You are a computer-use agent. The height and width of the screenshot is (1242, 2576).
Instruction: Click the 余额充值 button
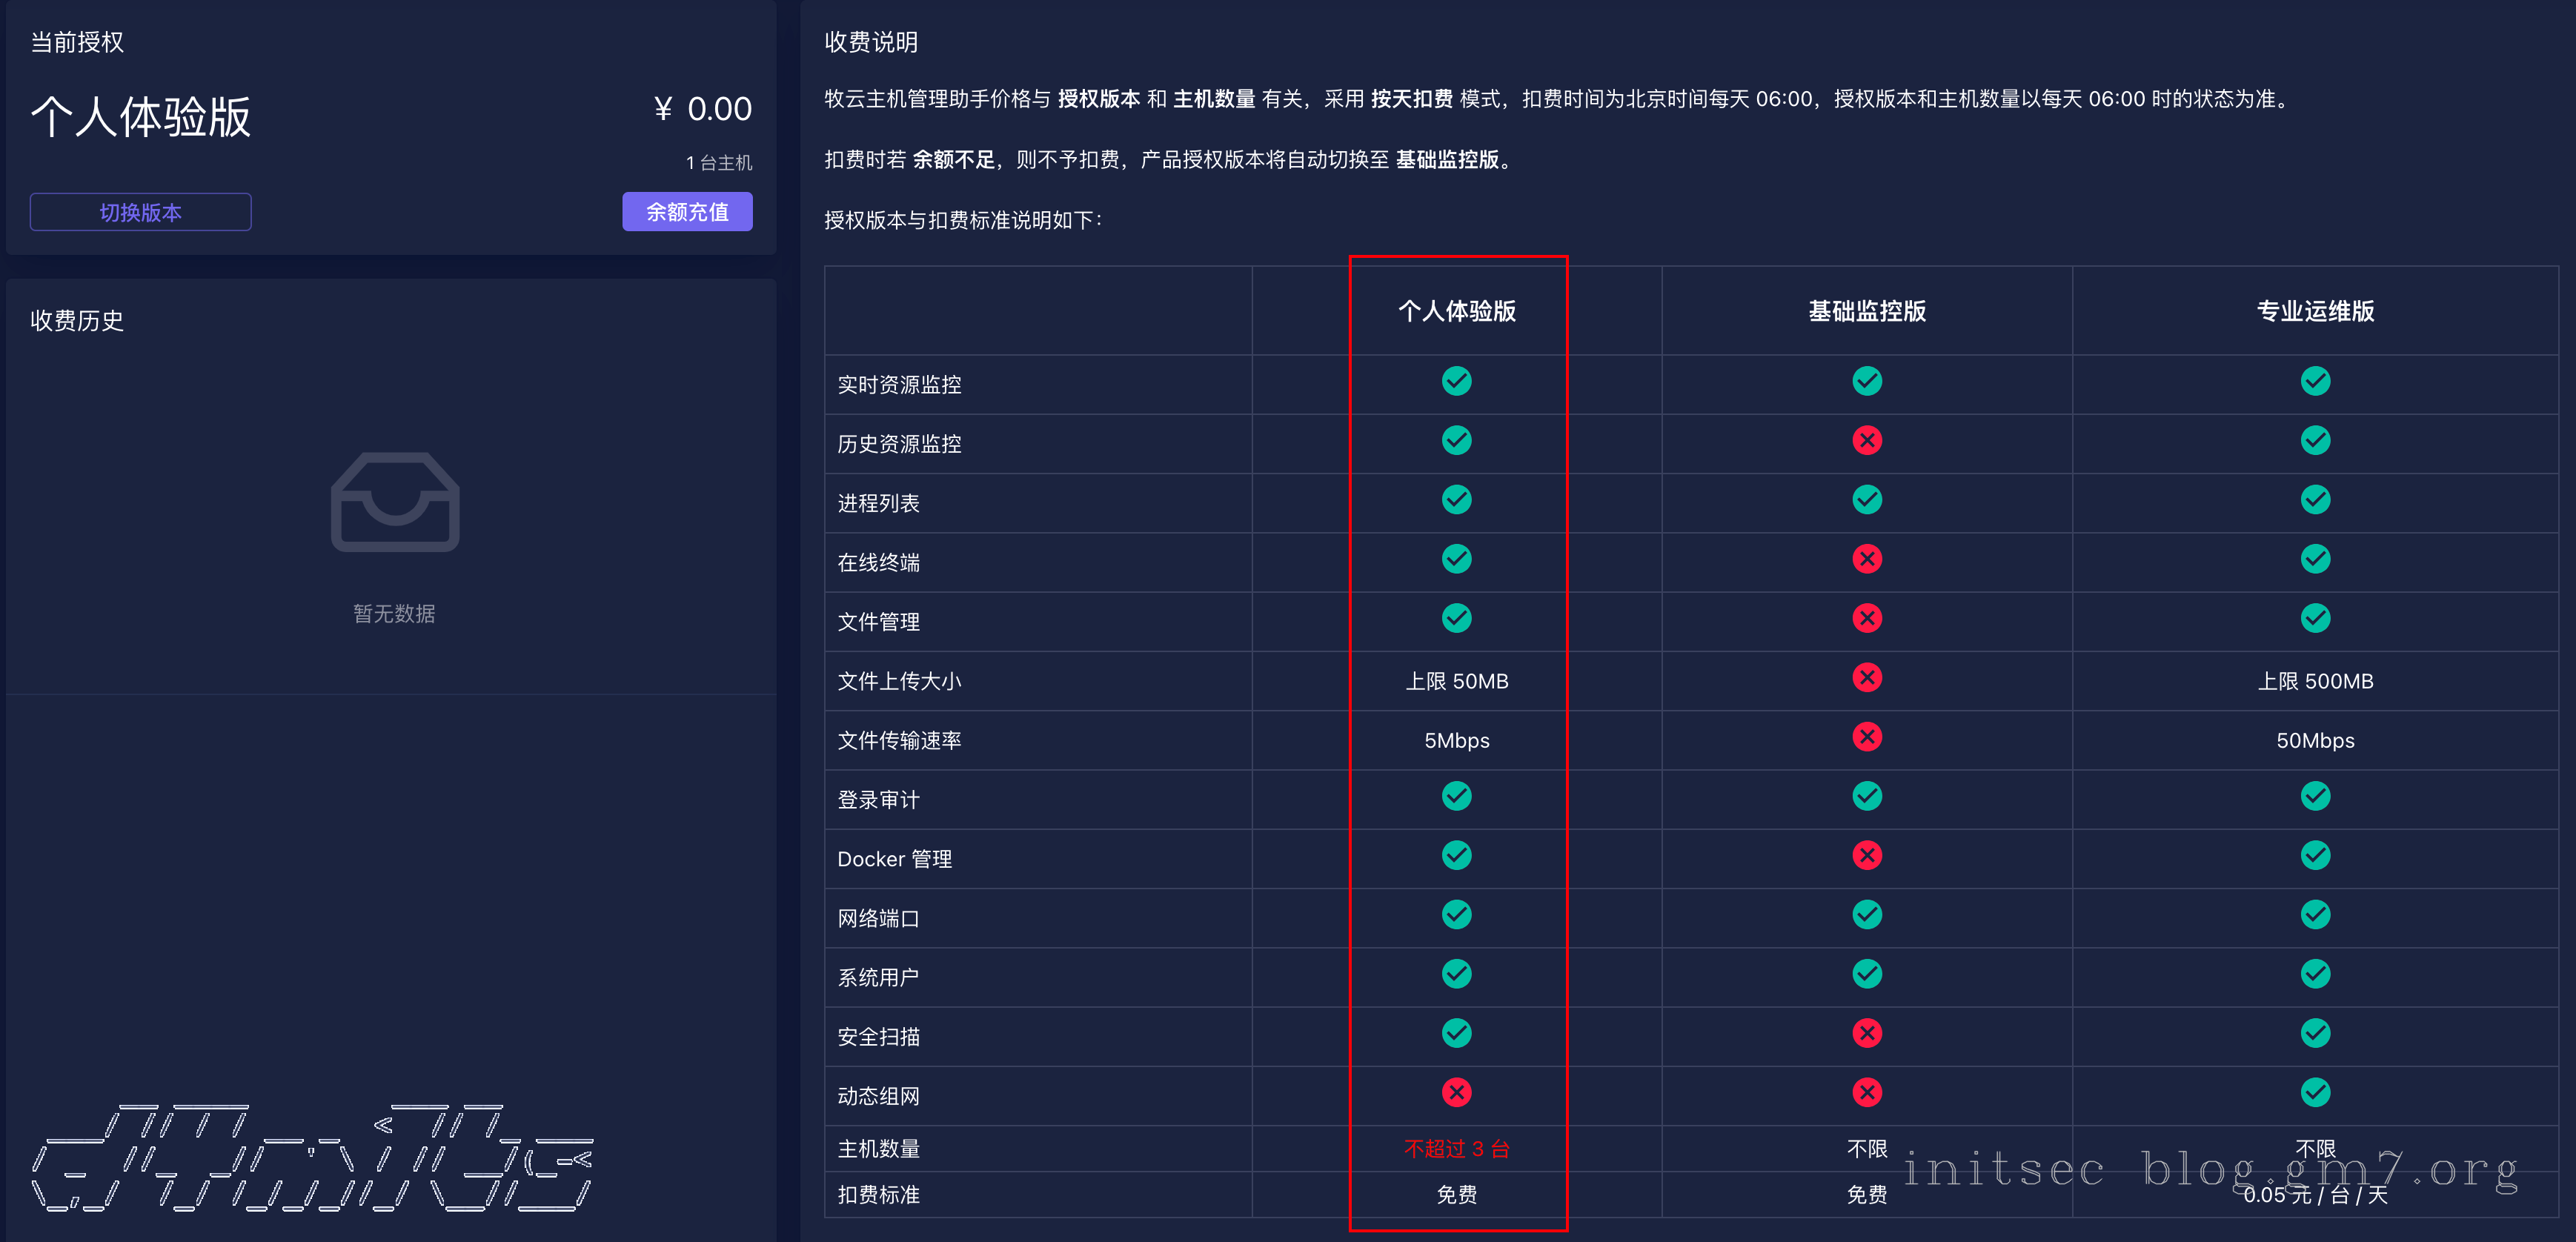(687, 211)
